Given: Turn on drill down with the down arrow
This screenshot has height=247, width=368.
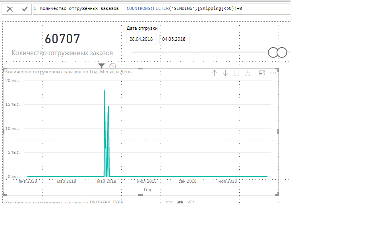Looking at the screenshot, I should coord(226,73).
